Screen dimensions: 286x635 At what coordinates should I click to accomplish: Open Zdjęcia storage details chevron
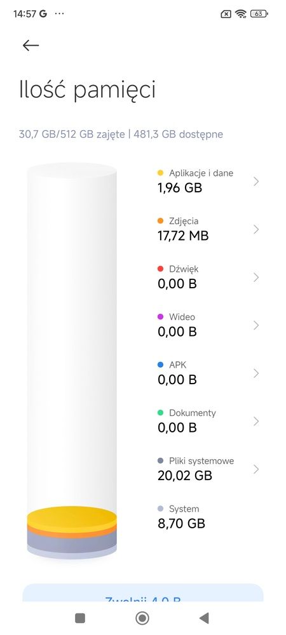tap(256, 229)
